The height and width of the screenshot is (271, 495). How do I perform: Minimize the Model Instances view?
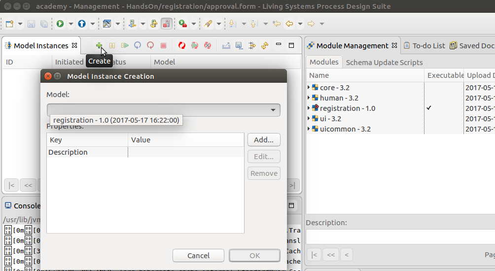[279, 44]
